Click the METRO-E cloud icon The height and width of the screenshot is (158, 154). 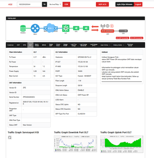tap(51, 28)
